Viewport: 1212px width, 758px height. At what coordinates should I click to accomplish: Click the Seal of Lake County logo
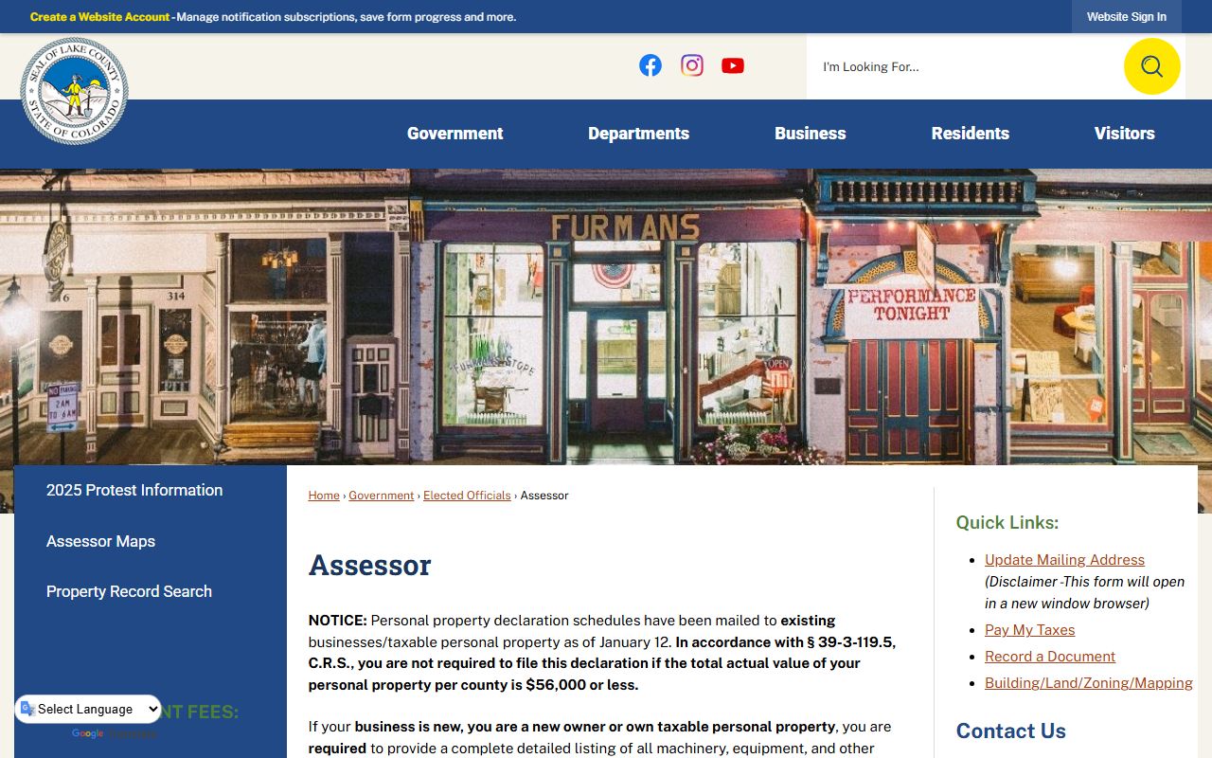tap(74, 91)
